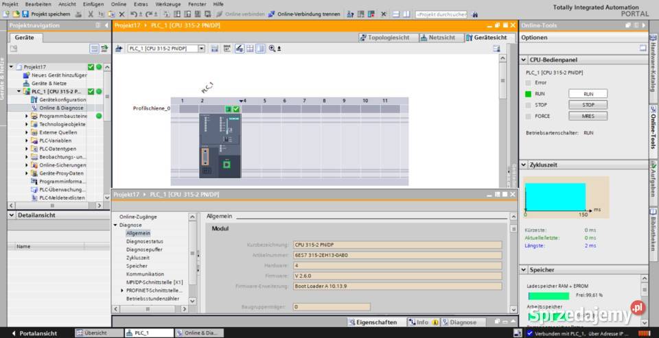
Task: Open the Werkzeuge menu
Action: point(167,4)
